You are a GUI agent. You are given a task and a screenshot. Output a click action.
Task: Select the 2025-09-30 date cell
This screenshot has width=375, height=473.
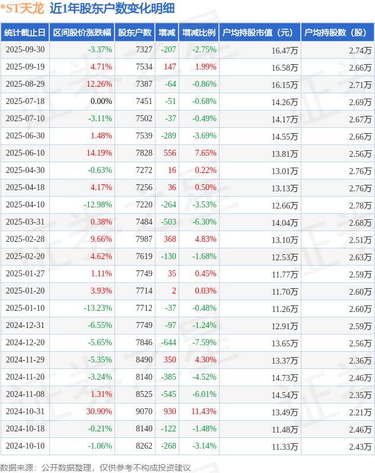(24, 50)
